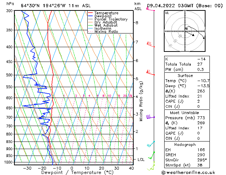Click the magenta wind barb at 300 hPa
This screenshot has height=175, width=226.
(151, 9)
